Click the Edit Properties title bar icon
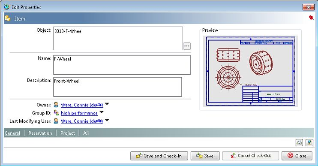This screenshot has height=166, width=318. point(7,7)
